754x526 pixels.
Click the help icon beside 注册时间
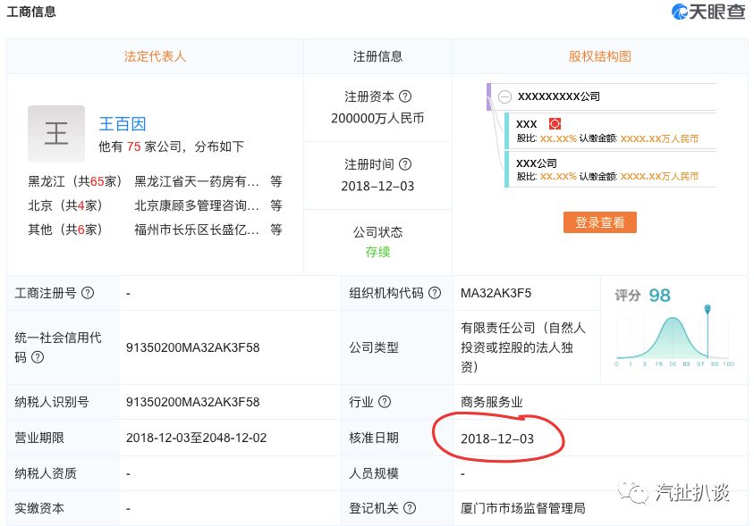coord(405,164)
